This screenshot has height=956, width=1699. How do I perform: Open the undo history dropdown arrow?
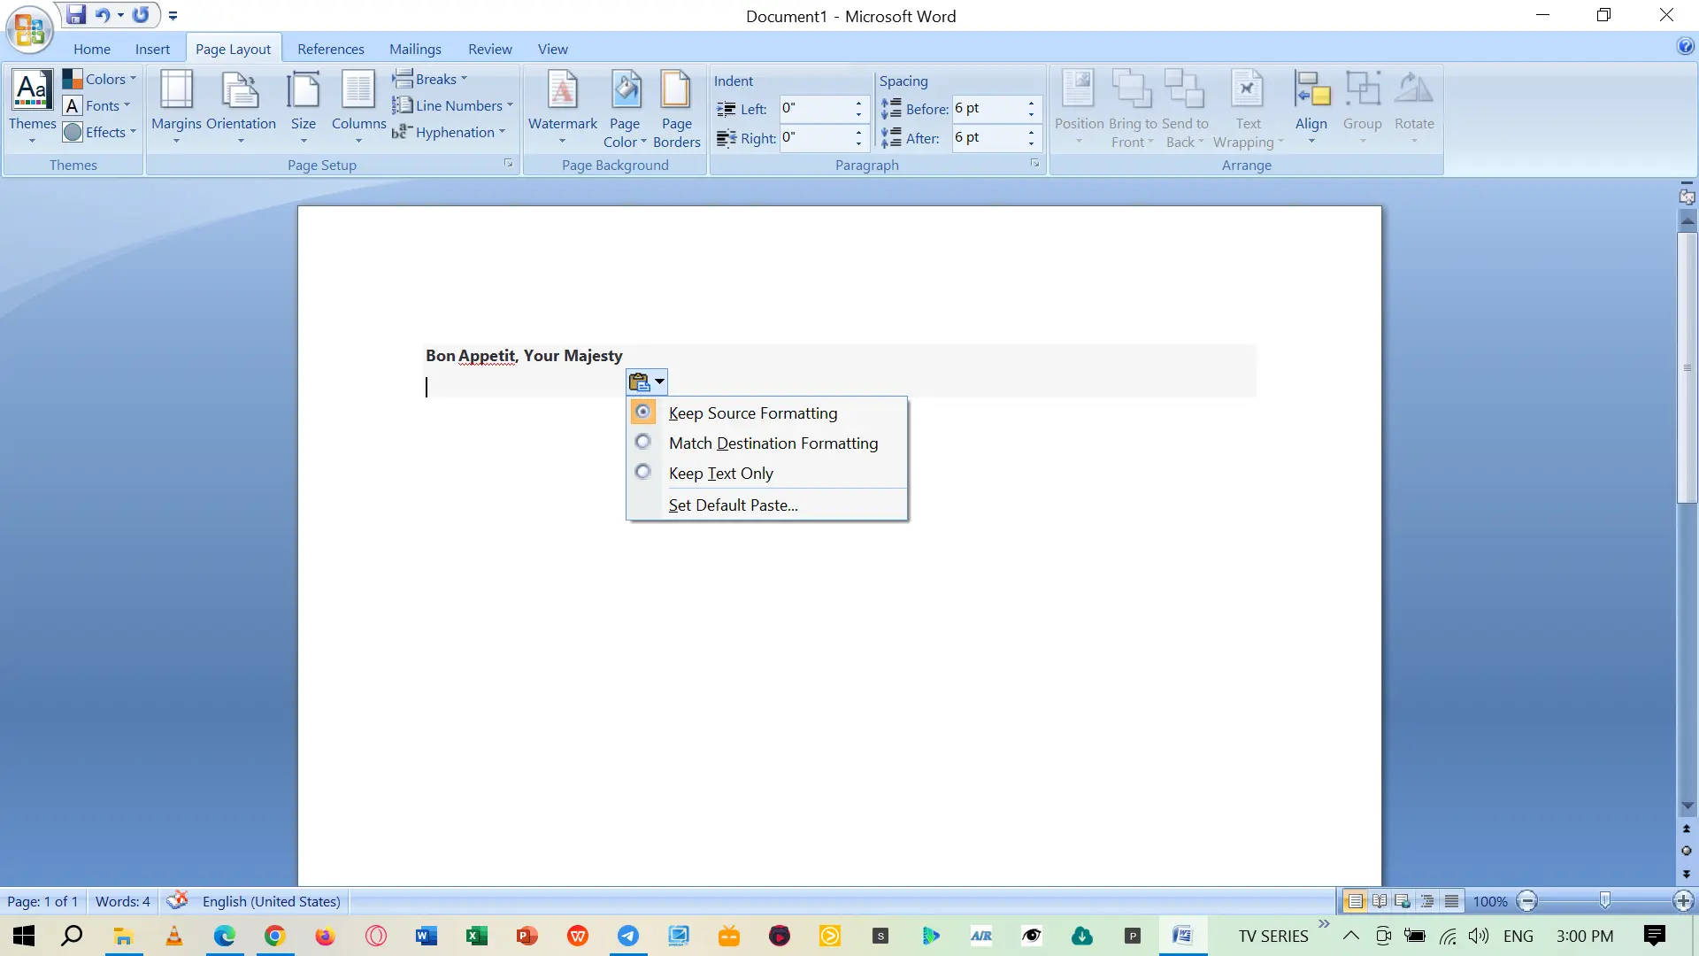(x=120, y=15)
